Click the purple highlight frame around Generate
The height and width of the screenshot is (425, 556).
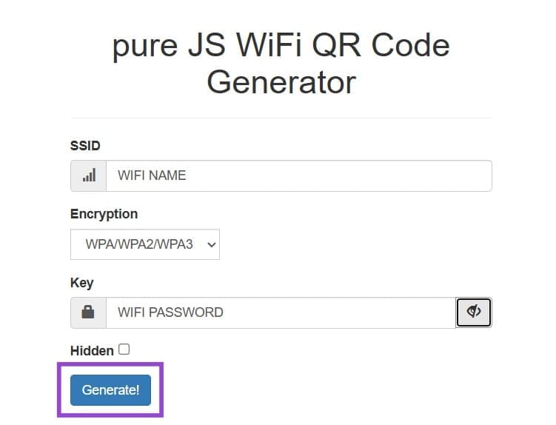pos(110,364)
